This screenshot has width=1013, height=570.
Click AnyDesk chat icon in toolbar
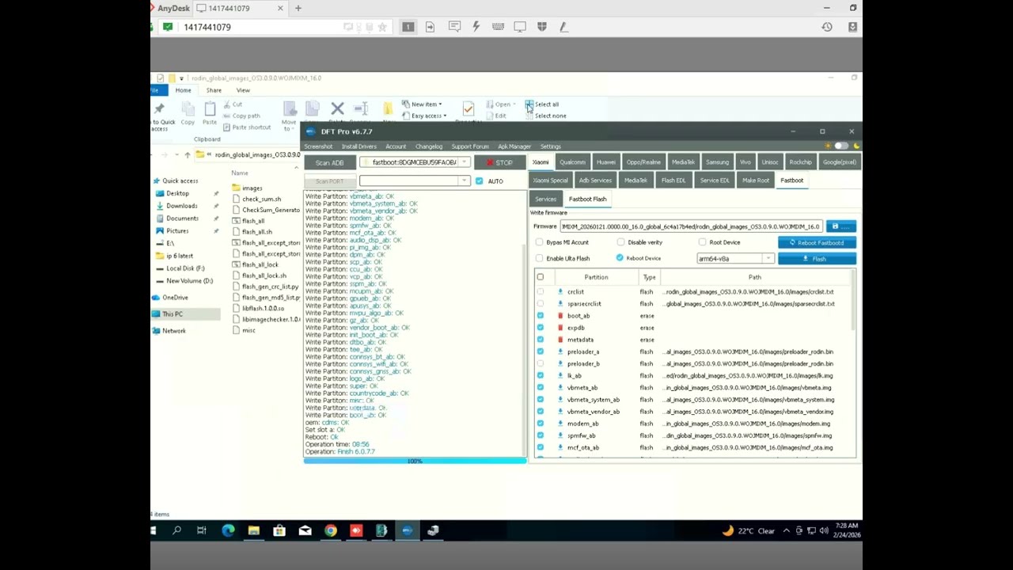pos(454,27)
